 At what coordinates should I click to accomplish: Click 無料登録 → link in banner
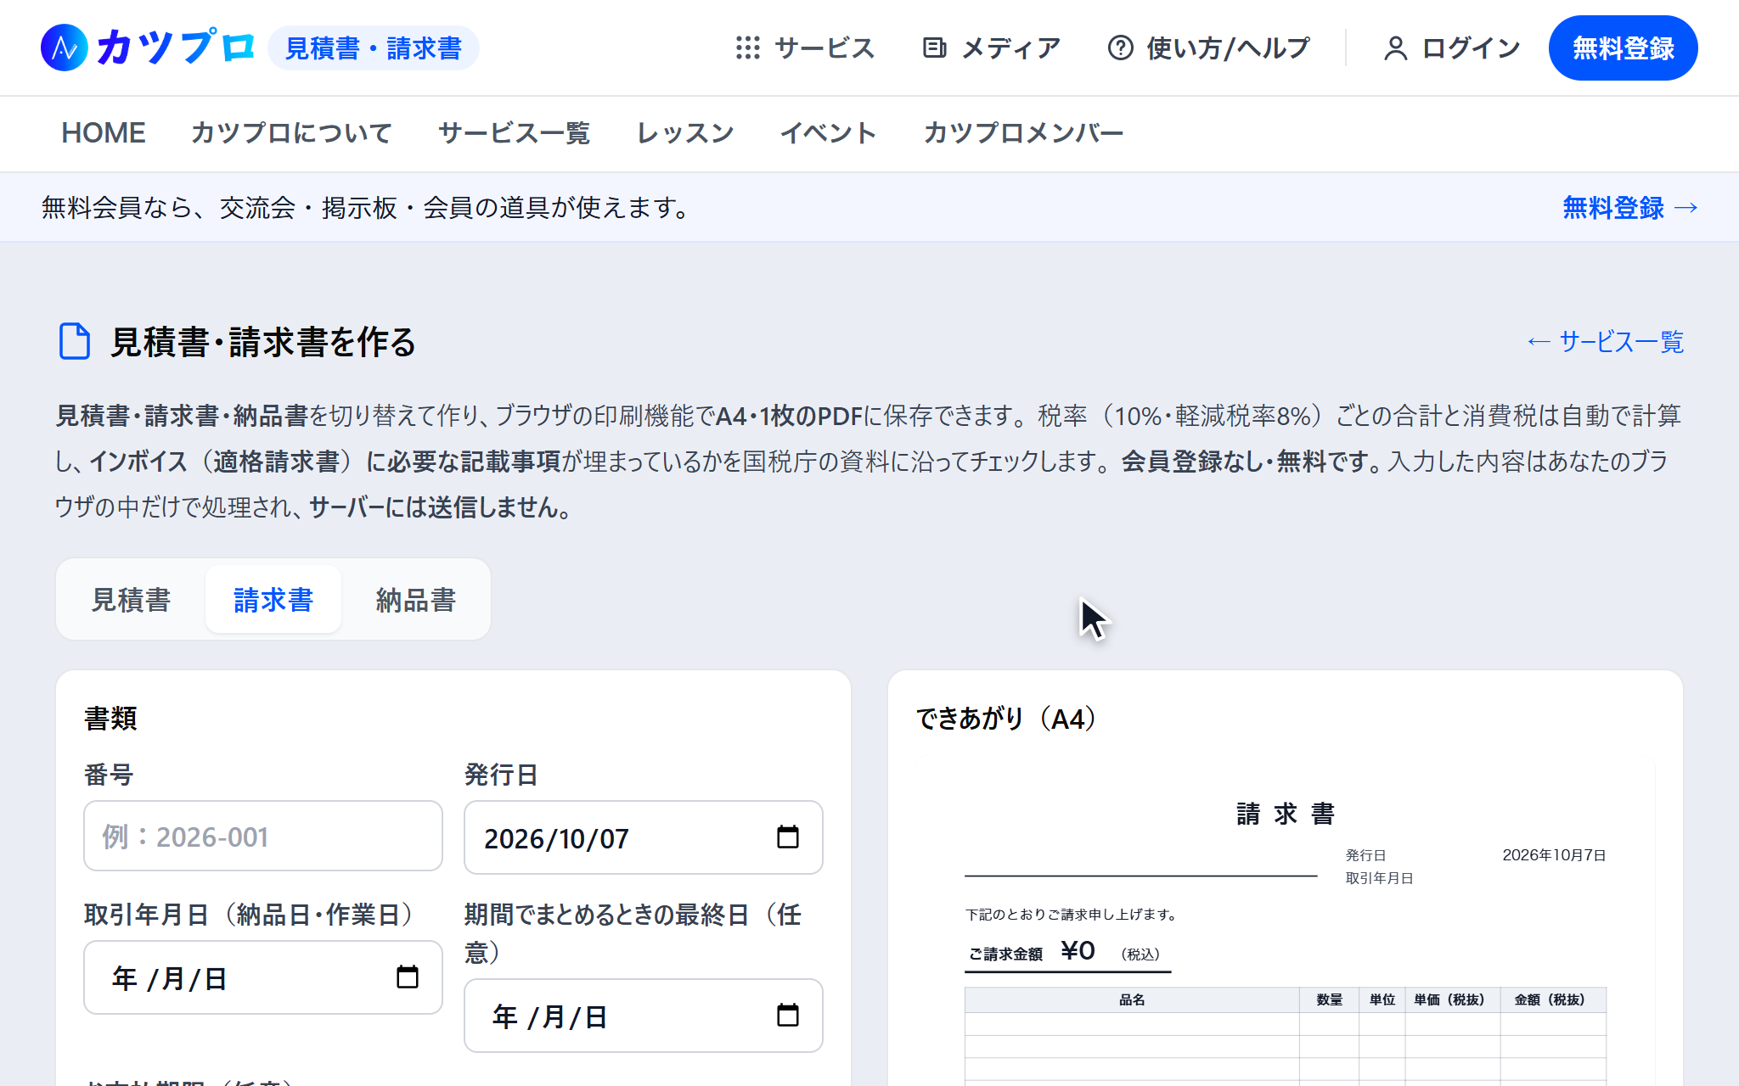point(1630,208)
